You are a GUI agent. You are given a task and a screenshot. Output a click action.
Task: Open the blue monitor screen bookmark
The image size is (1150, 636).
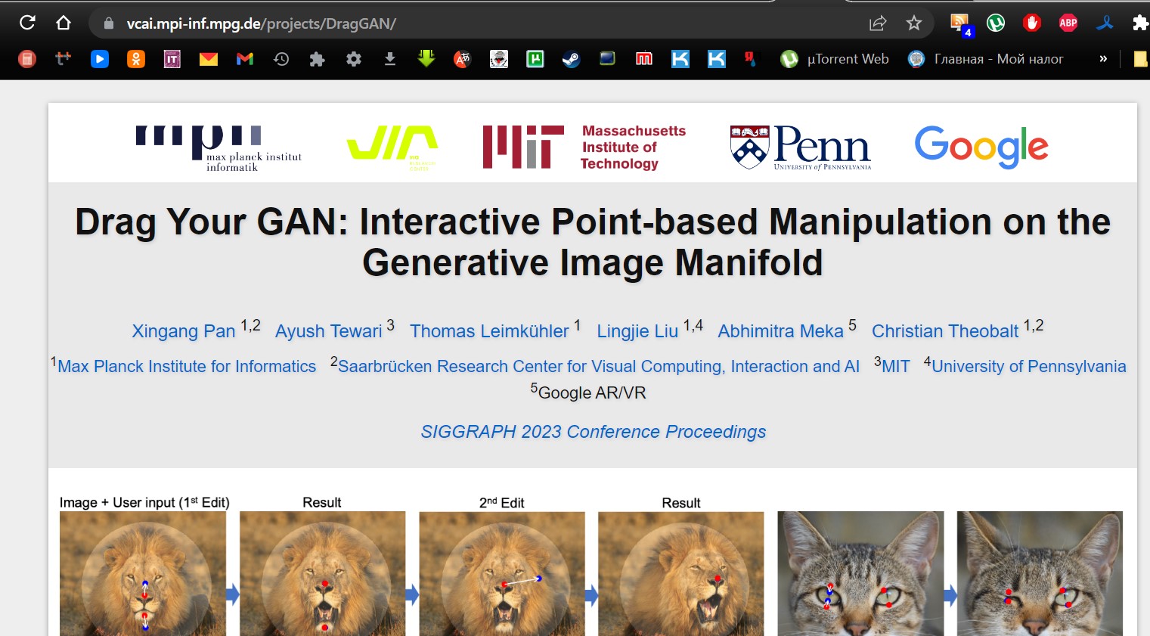pos(608,58)
